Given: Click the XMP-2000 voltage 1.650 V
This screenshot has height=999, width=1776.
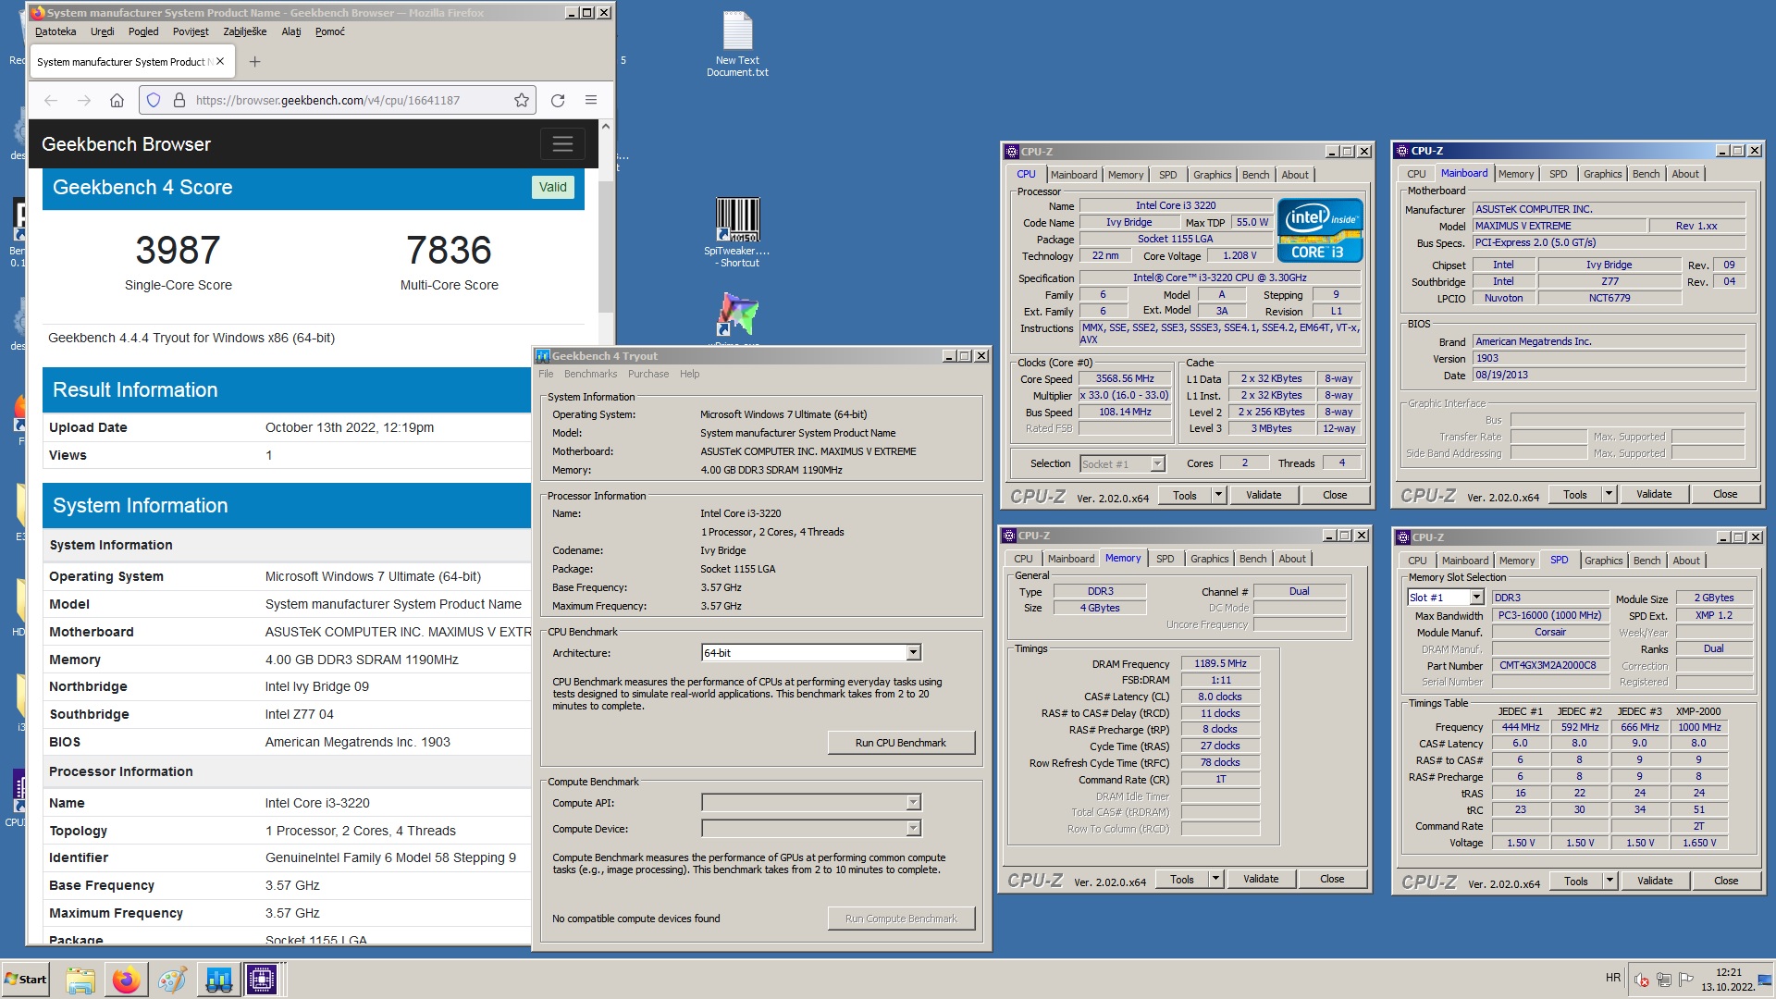Looking at the screenshot, I should click(x=1699, y=843).
